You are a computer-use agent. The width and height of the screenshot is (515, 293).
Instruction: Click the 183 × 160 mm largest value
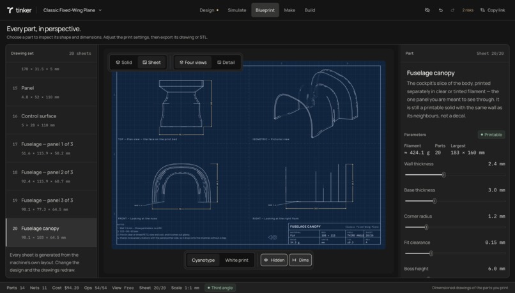tap(467, 153)
